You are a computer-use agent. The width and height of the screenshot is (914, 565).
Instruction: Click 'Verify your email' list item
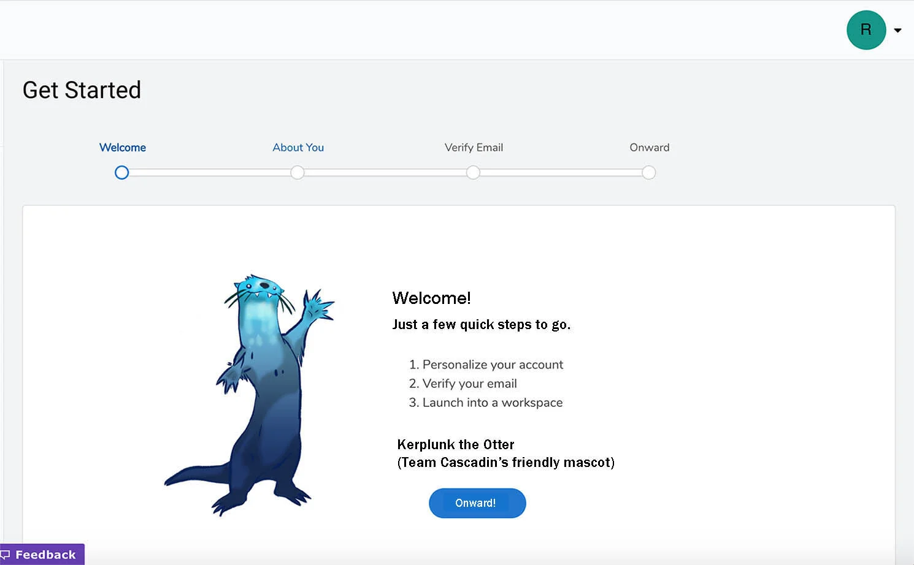[x=469, y=384]
